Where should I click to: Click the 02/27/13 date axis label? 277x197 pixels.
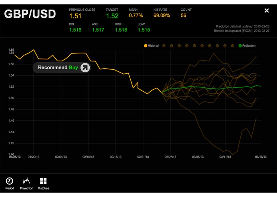click(x=171, y=157)
